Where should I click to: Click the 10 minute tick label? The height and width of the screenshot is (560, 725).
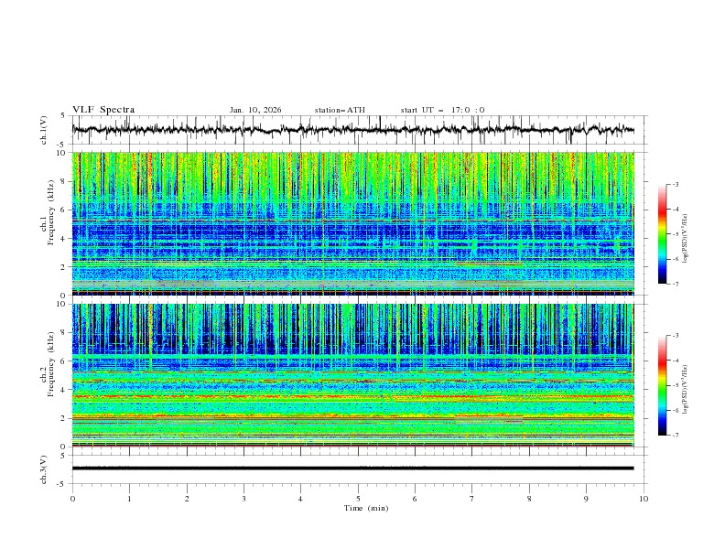644,498
